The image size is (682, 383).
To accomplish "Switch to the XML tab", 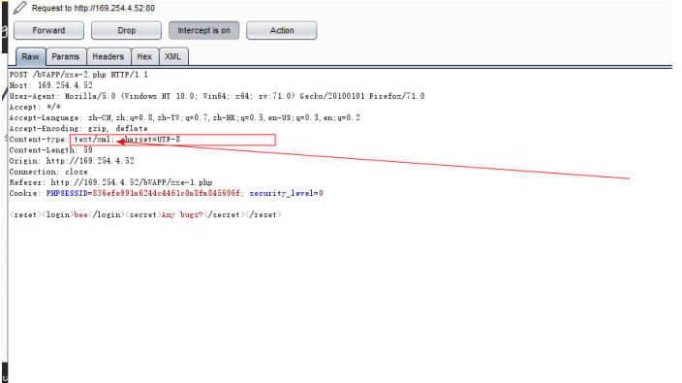I will click(x=173, y=56).
